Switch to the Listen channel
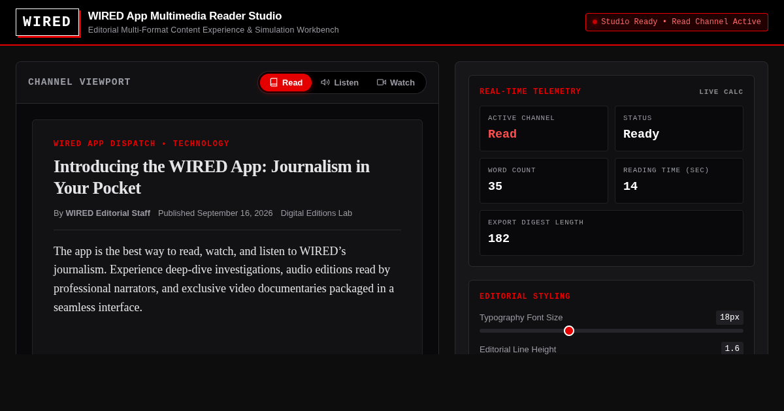784x411 pixels. coord(340,82)
